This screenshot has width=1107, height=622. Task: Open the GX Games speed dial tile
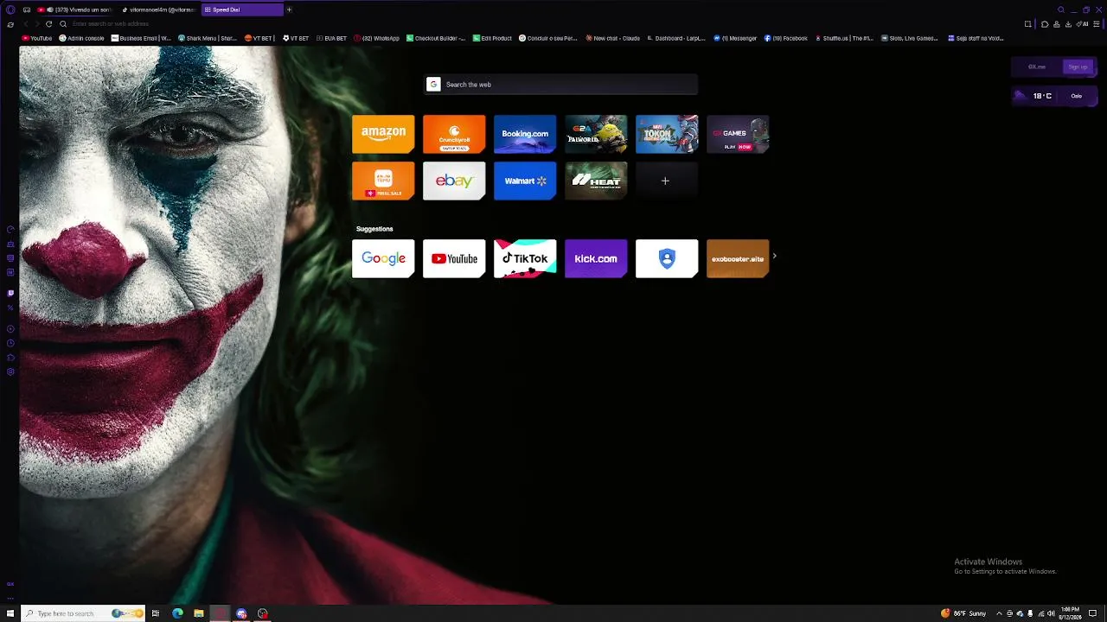(738, 134)
